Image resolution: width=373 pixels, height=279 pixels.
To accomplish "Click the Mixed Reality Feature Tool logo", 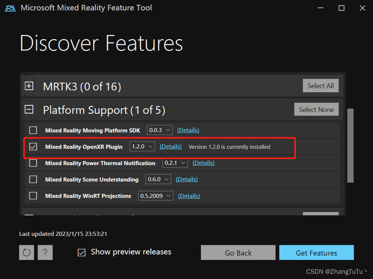I will (x=10, y=7).
